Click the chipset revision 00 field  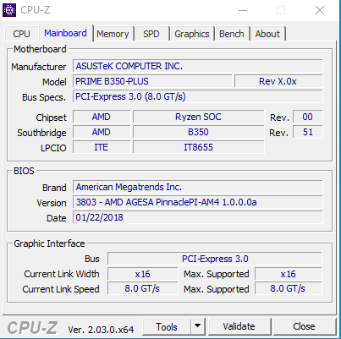tap(308, 117)
